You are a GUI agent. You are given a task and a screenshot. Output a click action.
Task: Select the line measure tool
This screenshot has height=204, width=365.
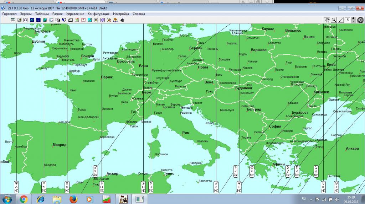coord(341,20)
